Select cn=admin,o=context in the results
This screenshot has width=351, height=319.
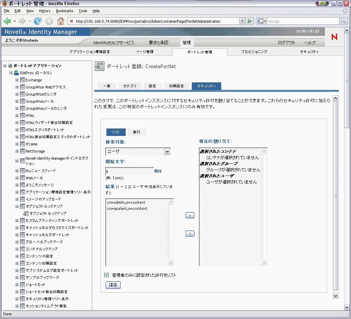tap(126, 202)
